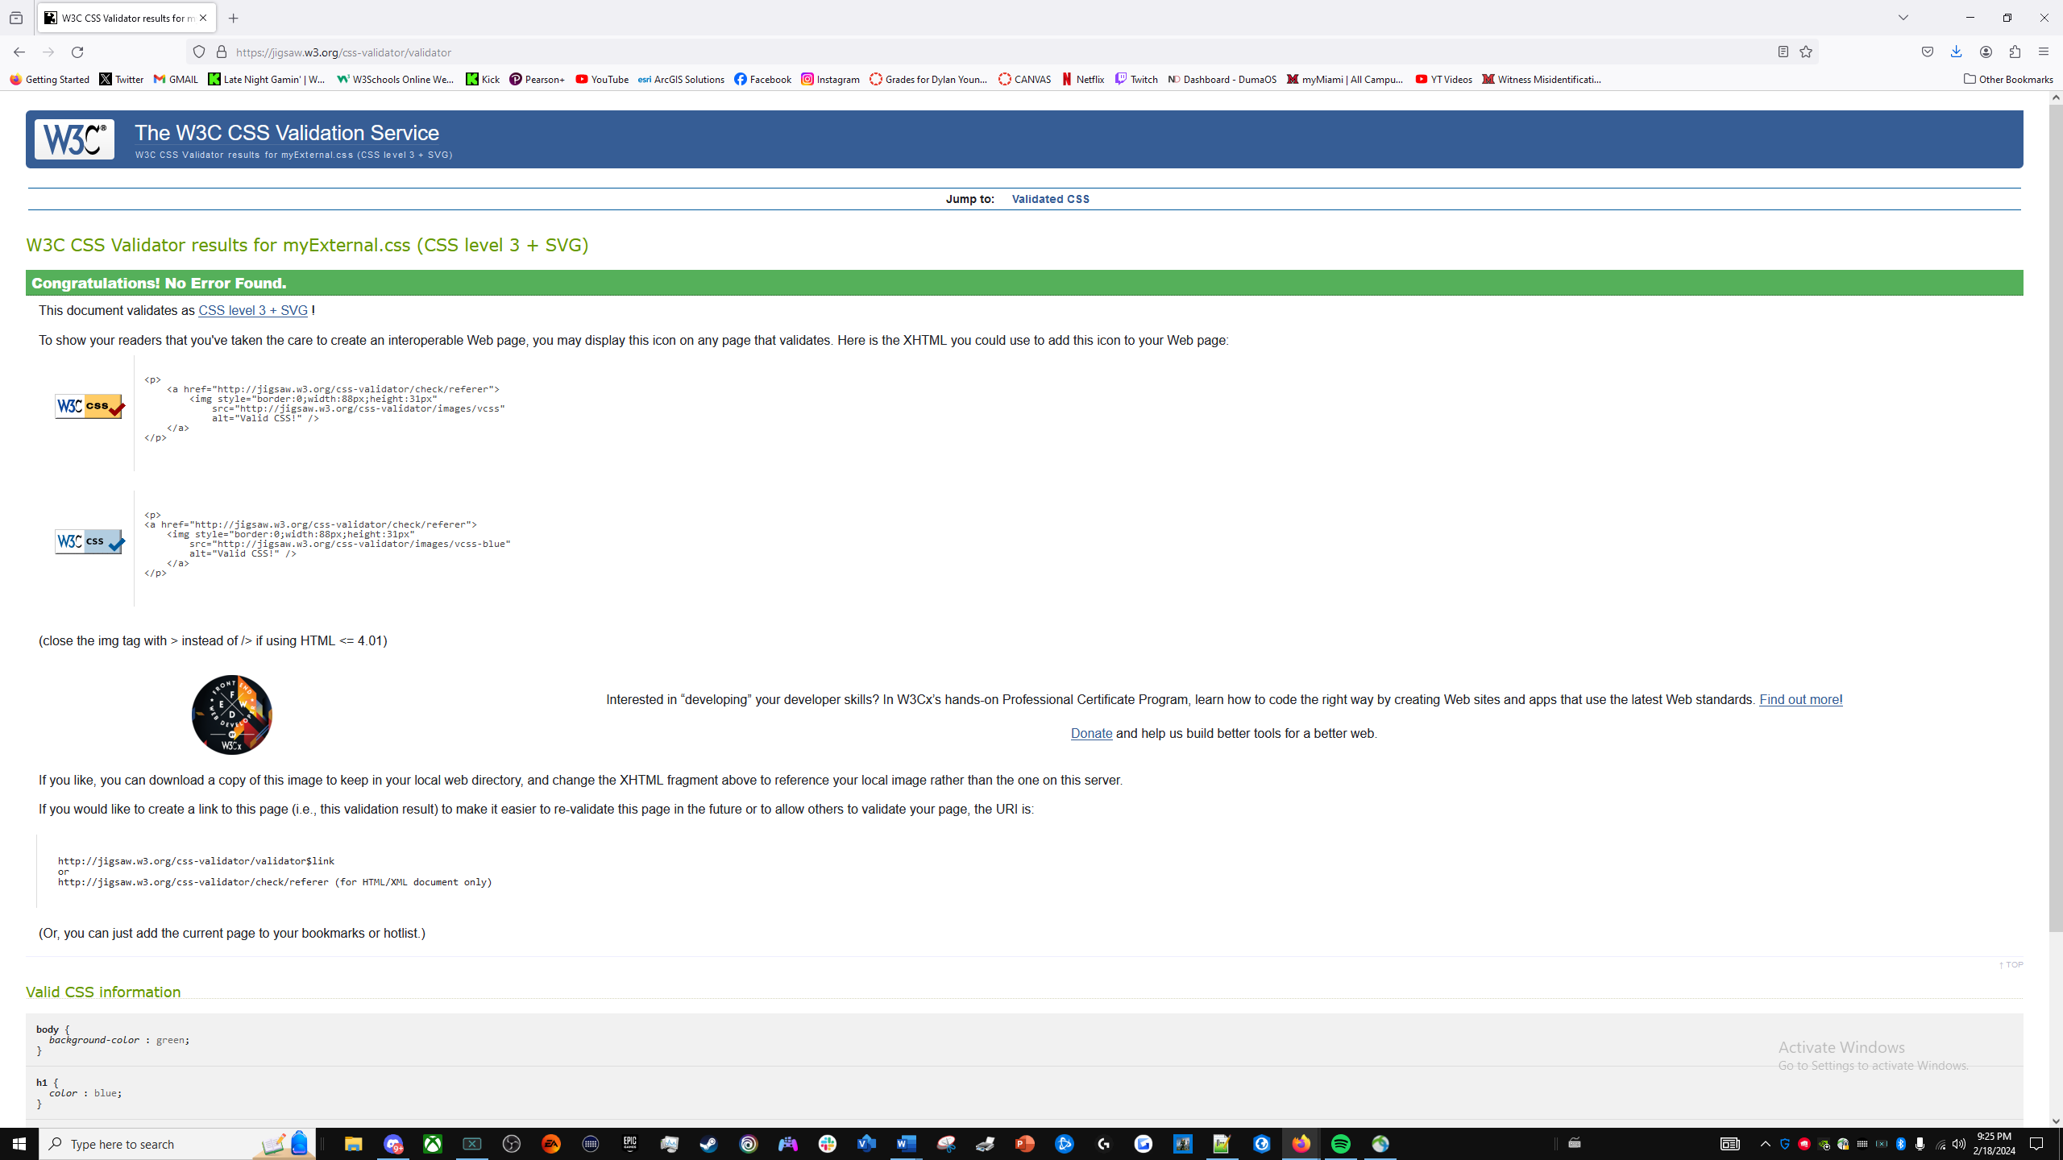Open File Explorer from the taskbar
2063x1160 pixels.
click(x=353, y=1144)
